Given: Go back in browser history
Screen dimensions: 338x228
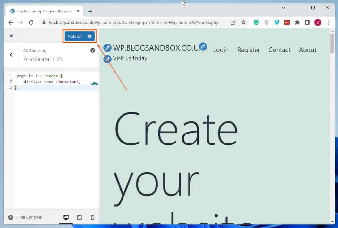Looking at the screenshot, I should click(x=11, y=22).
